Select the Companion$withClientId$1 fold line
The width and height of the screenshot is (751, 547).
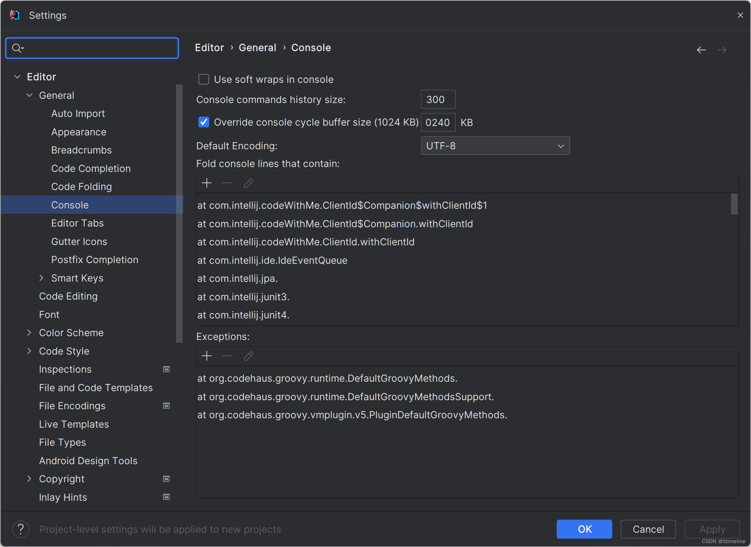point(464,205)
